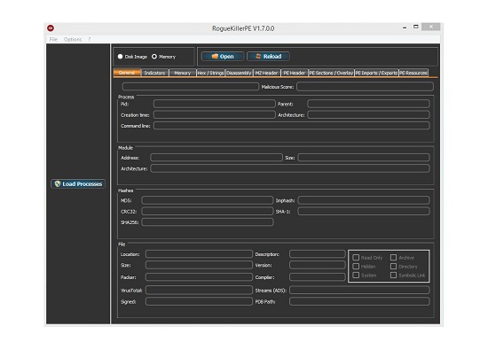Click the Pid input field
The image size is (488, 342).
click(x=215, y=104)
